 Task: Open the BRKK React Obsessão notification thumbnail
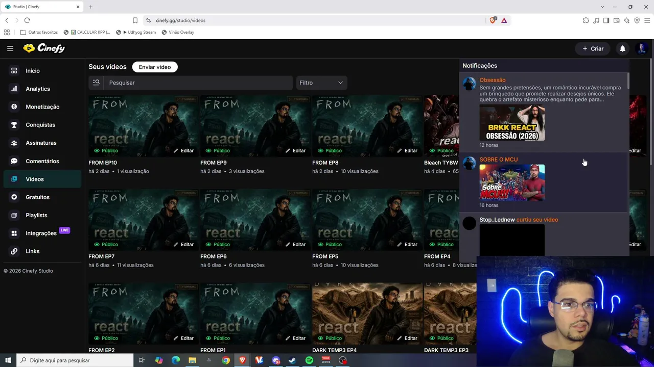pos(512,123)
